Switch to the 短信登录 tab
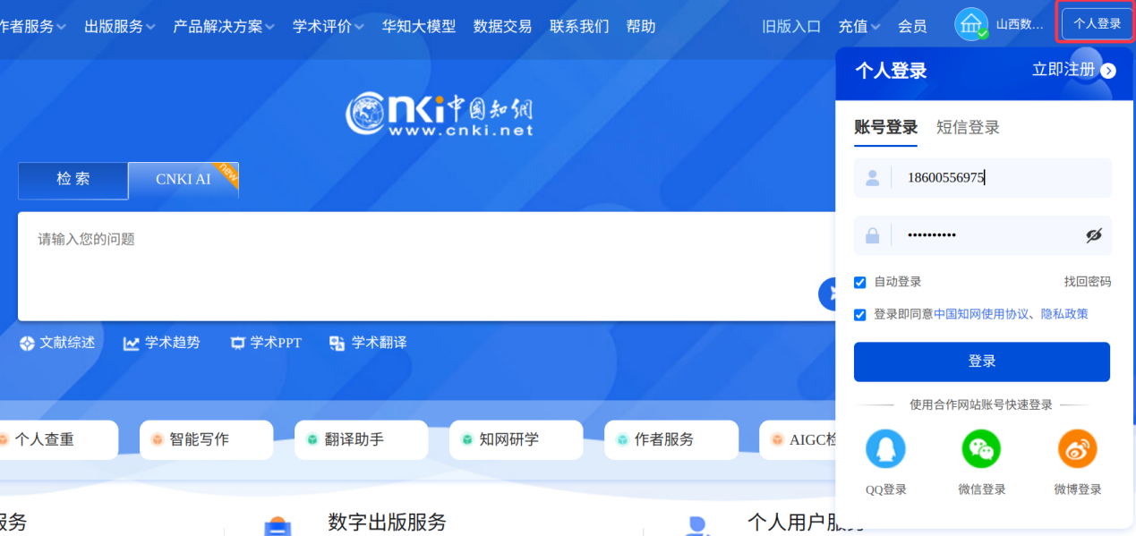The width and height of the screenshot is (1136, 536). (x=968, y=127)
